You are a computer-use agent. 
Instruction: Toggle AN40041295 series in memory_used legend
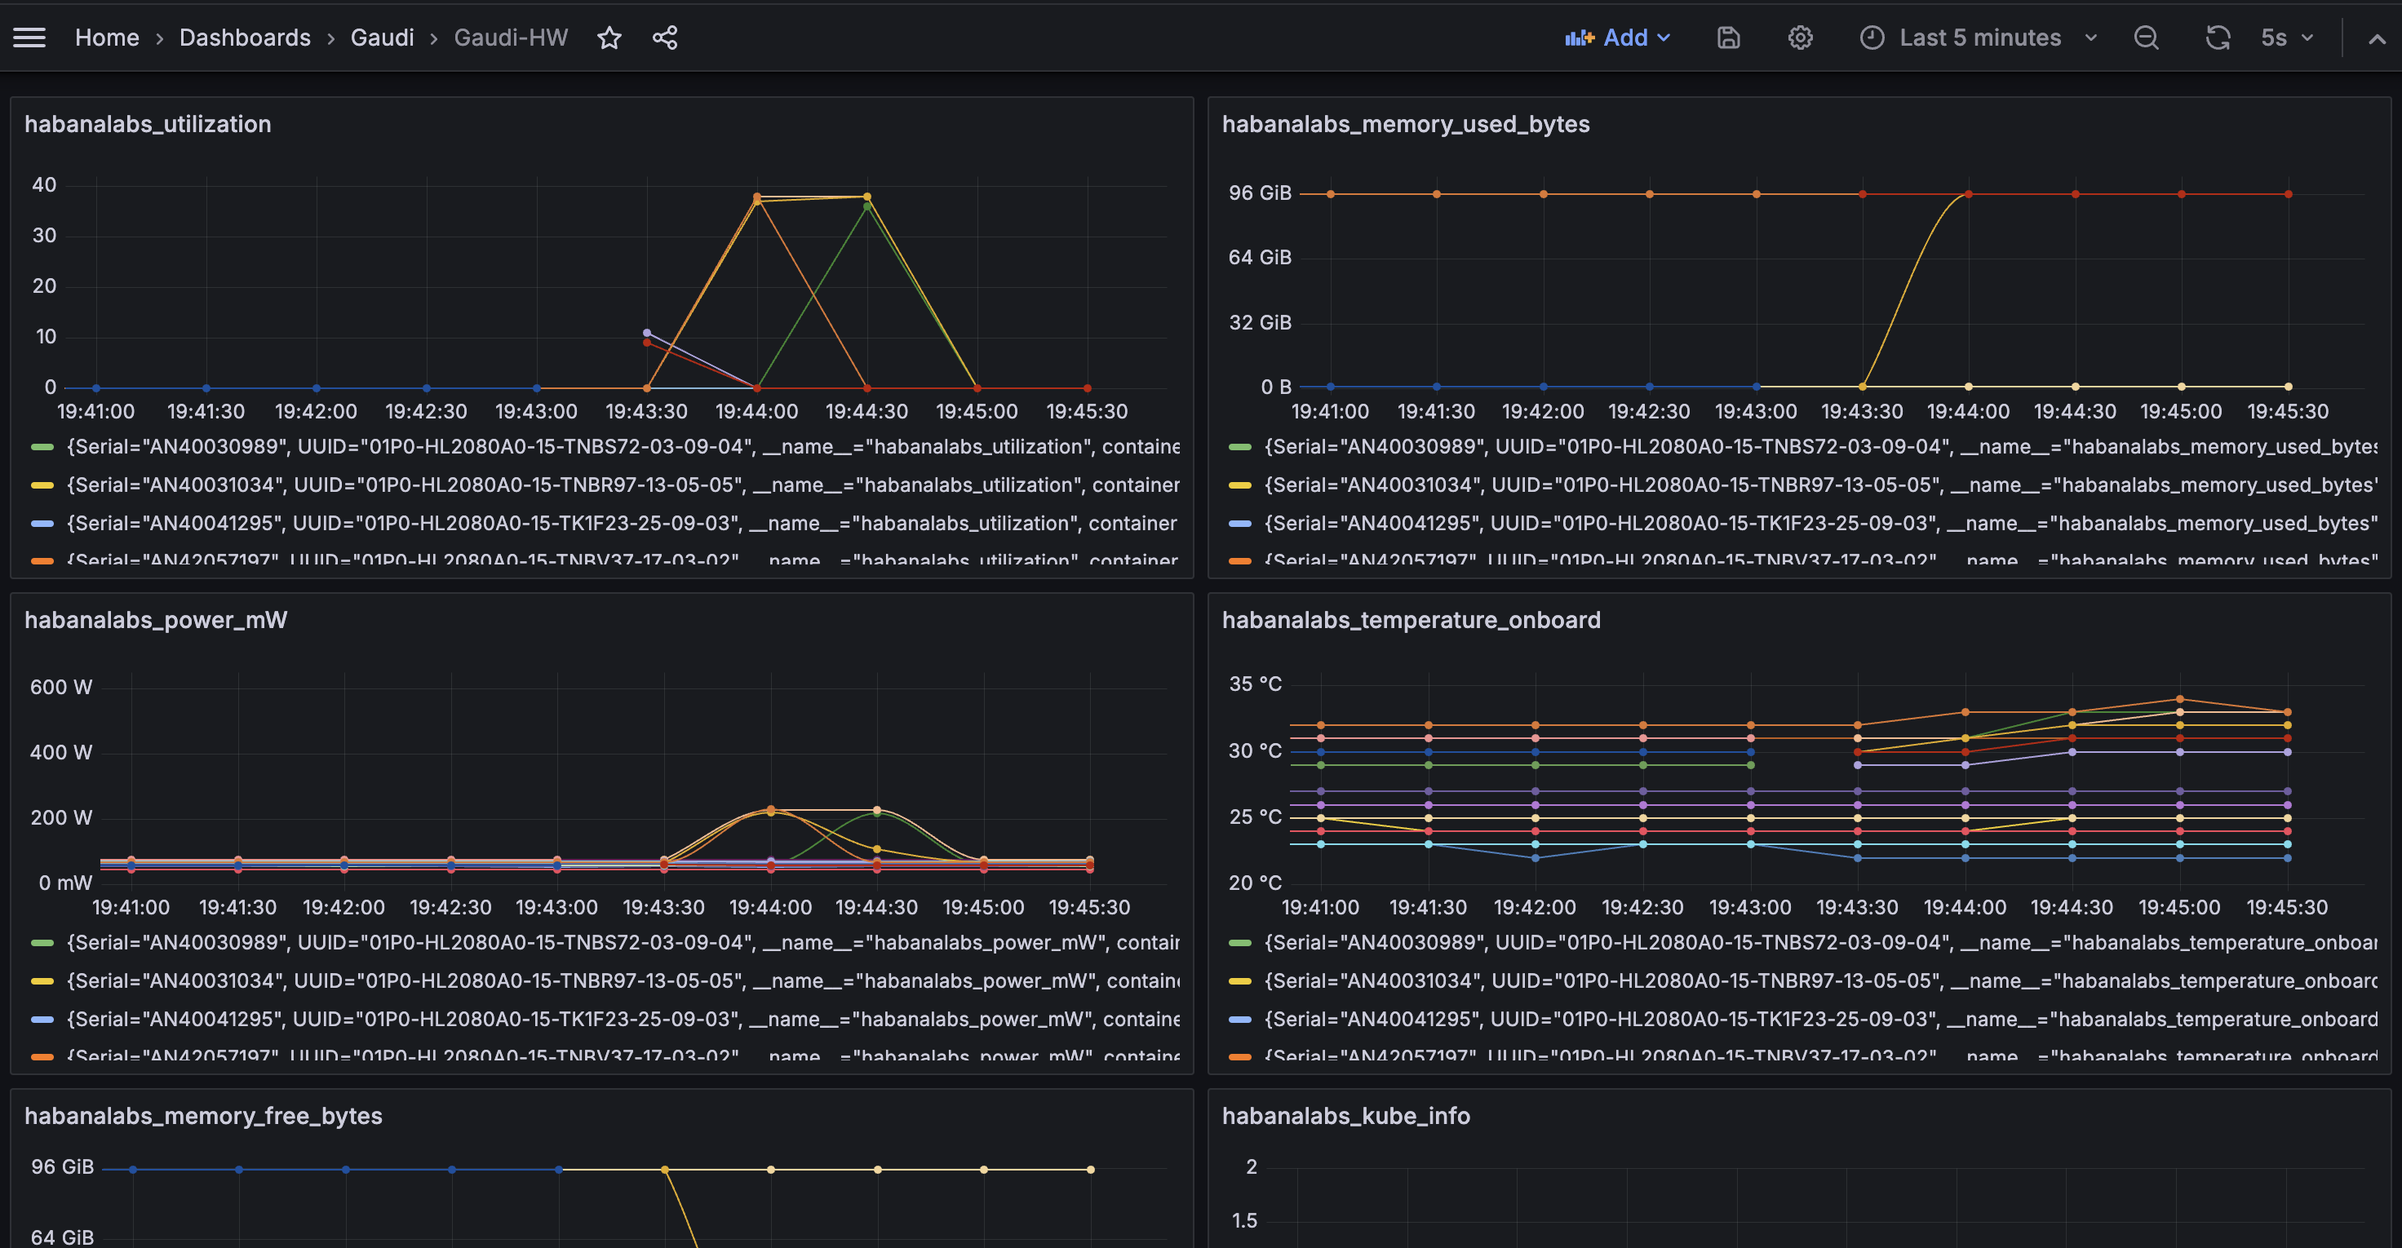[1820, 523]
